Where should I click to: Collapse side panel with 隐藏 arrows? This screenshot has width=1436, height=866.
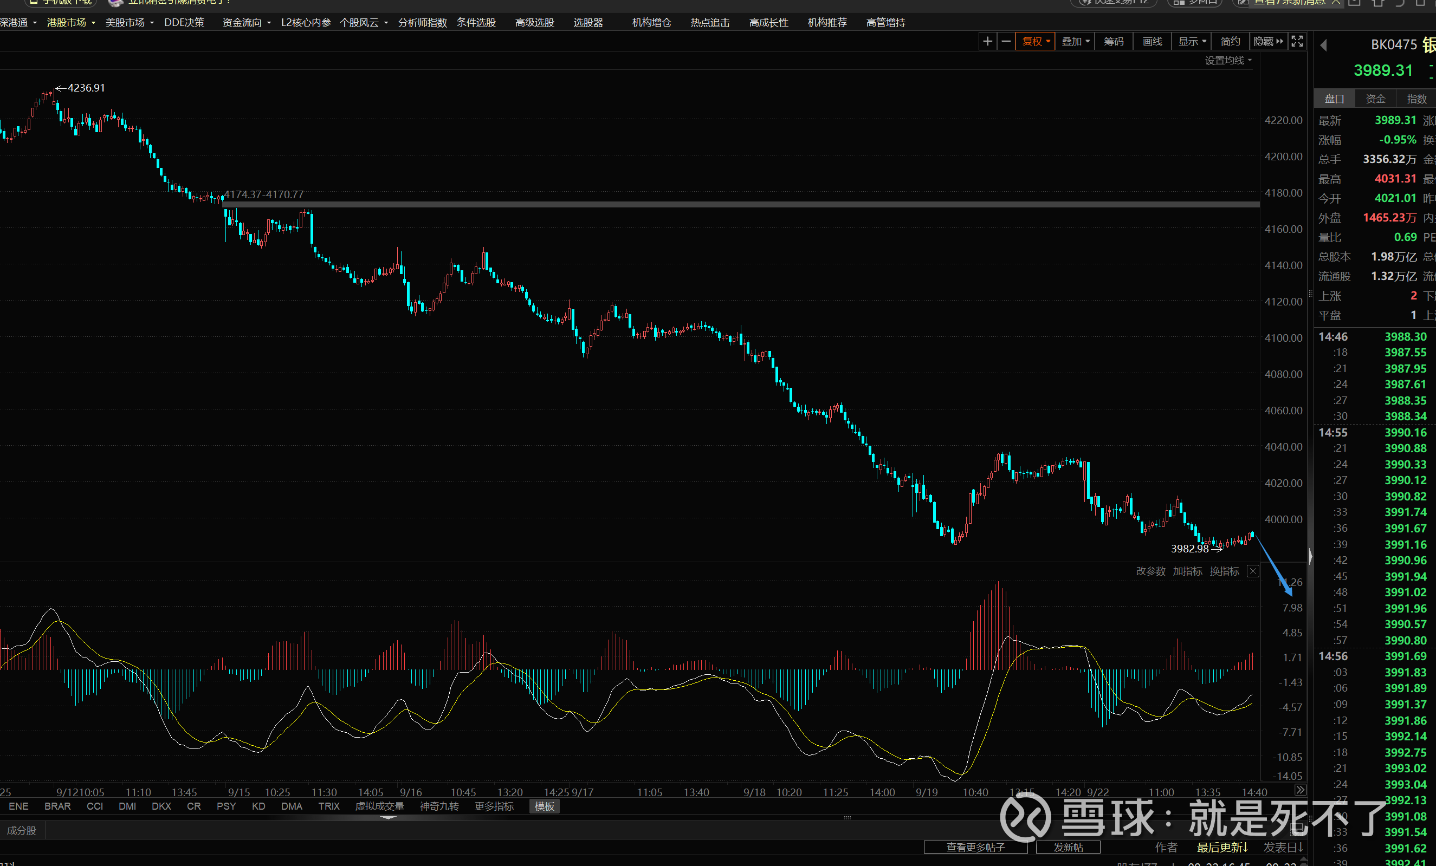click(1268, 41)
